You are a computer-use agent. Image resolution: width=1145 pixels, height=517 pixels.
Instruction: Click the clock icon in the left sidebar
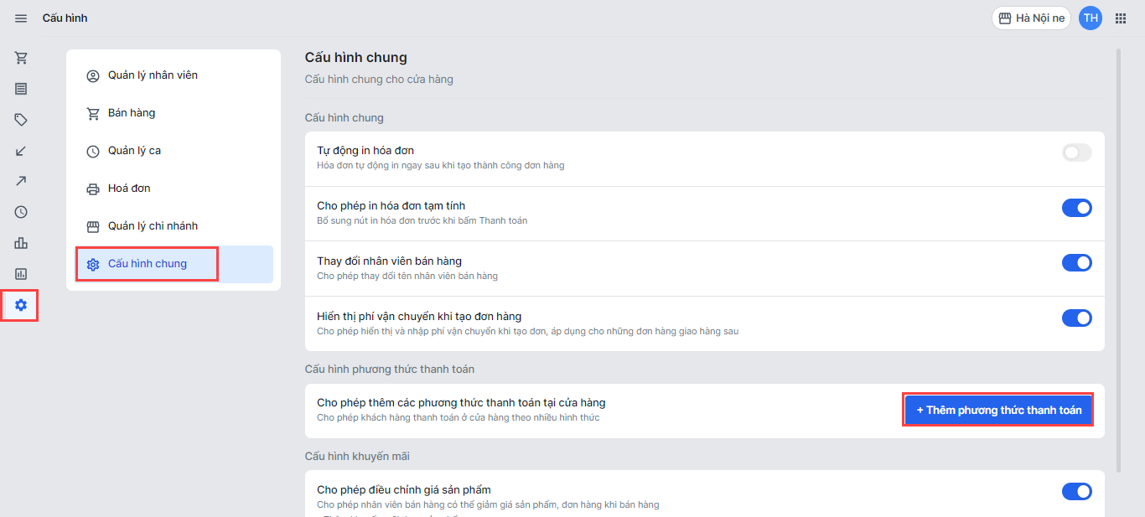point(21,212)
